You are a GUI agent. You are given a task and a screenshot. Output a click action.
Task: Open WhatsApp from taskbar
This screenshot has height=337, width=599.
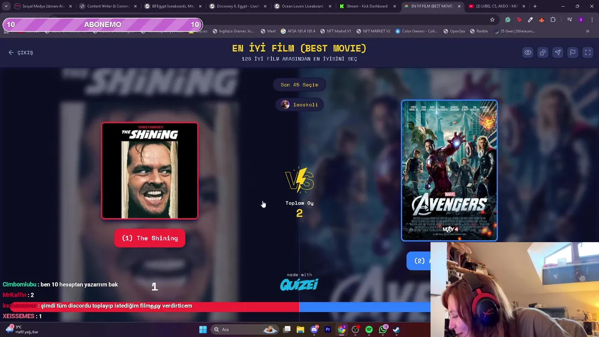[383, 330]
